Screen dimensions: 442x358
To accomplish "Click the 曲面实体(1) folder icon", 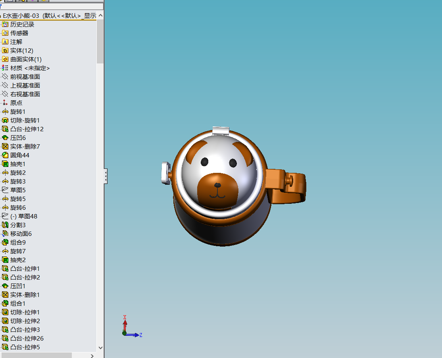I will click(5, 59).
